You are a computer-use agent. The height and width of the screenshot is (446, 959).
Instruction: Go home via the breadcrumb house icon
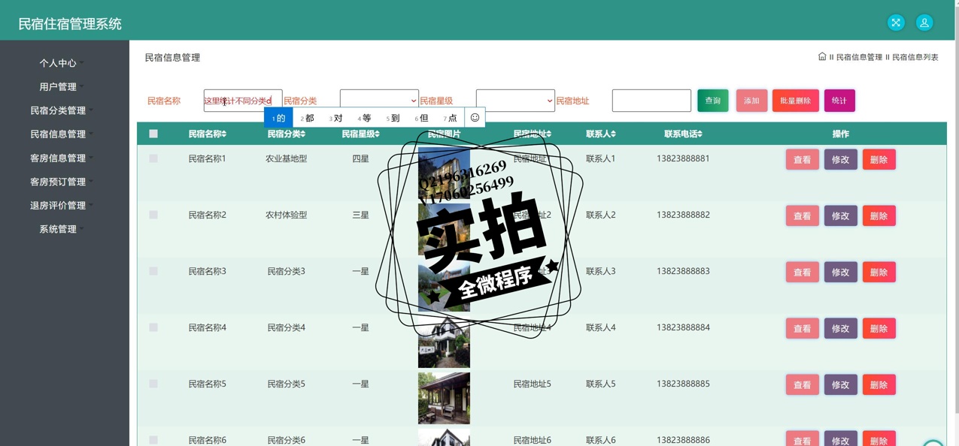pos(822,56)
